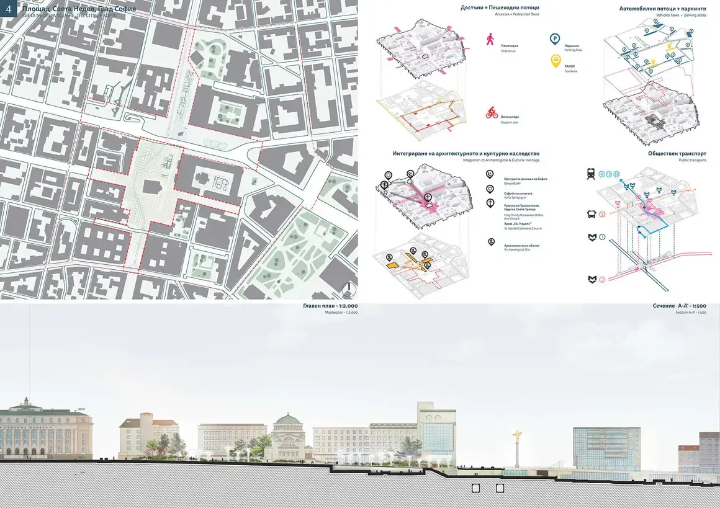This screenshot has width=720, height=508.
Task: Click the church cross pin legend icon
Action: 490,203
